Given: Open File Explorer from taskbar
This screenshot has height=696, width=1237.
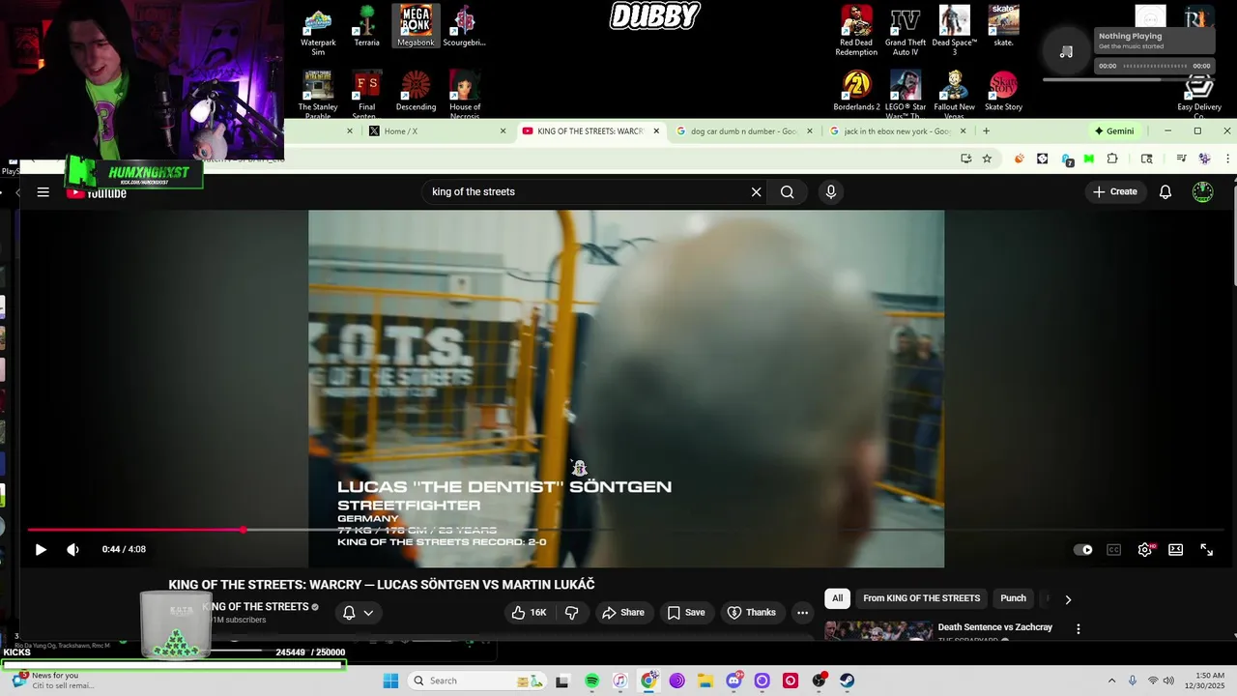Looking at the screenshot, I should coord(705,681).
